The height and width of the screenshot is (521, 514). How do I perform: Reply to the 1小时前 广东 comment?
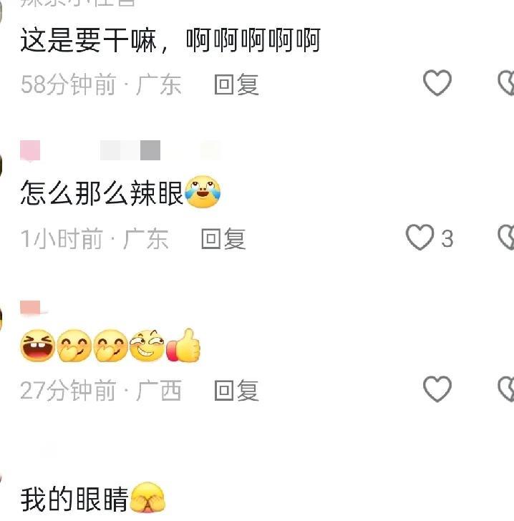point(223,238)
